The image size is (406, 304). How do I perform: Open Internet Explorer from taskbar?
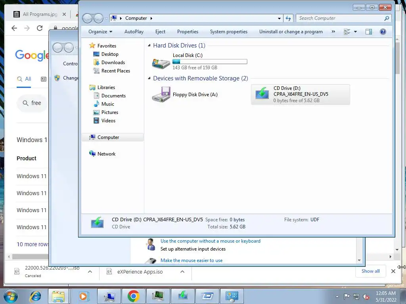[35, 296]
